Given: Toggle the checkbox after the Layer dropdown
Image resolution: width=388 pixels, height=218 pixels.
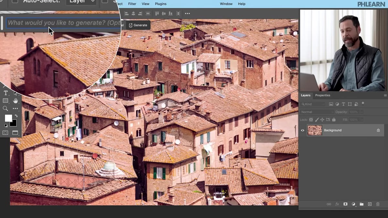Looking at the screenshot, I should (105, 1).
